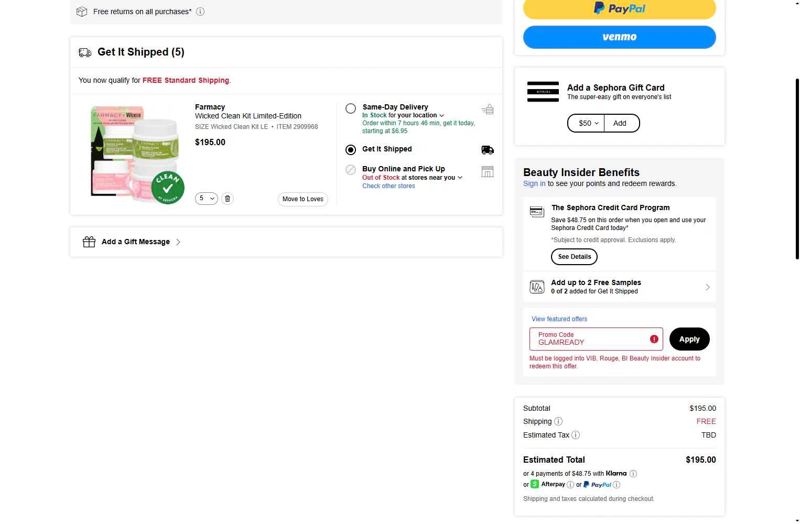Expand the Add up to 2 Free Samples row

click(x=707, y=287)
